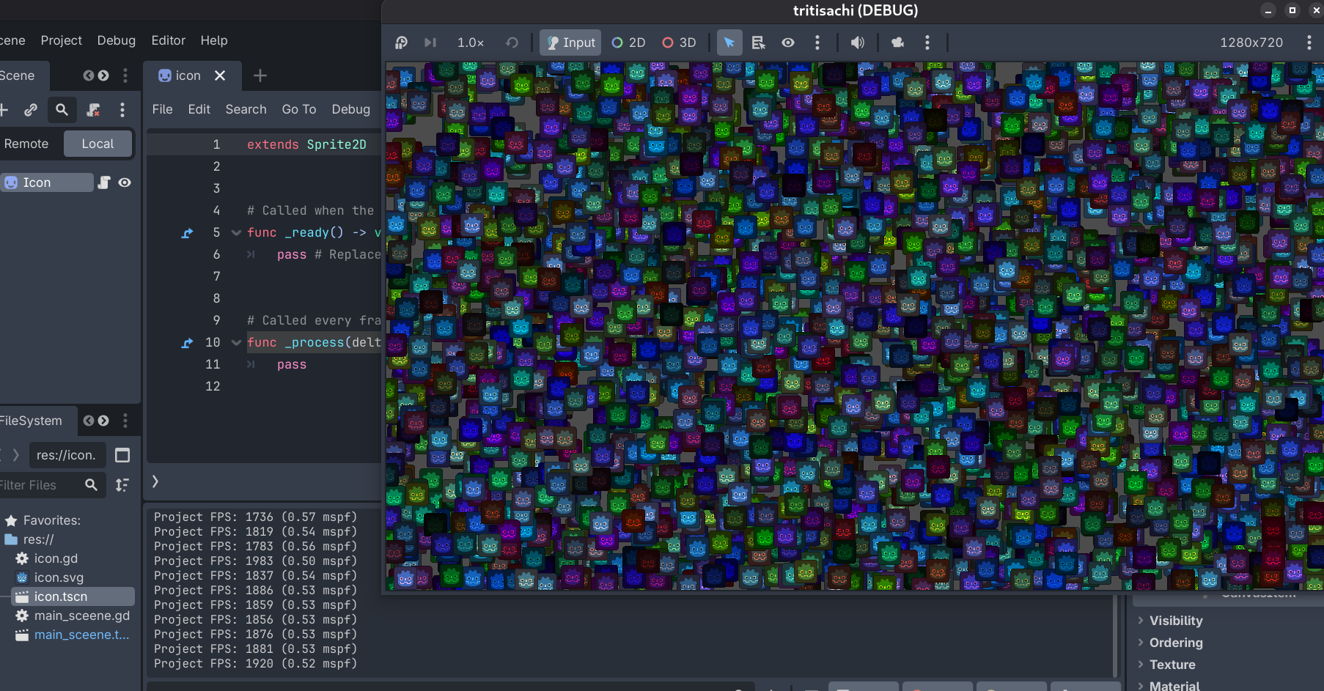Open the Help menu
This screenshot has height=691, width=1324.
(x=214, y=40)
